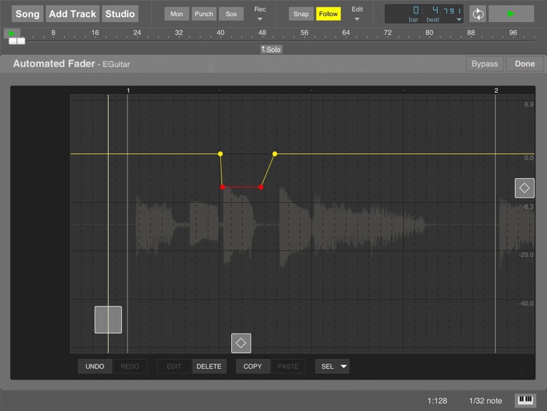Toggle the Mon monitor button

click(x=176, y=14)
